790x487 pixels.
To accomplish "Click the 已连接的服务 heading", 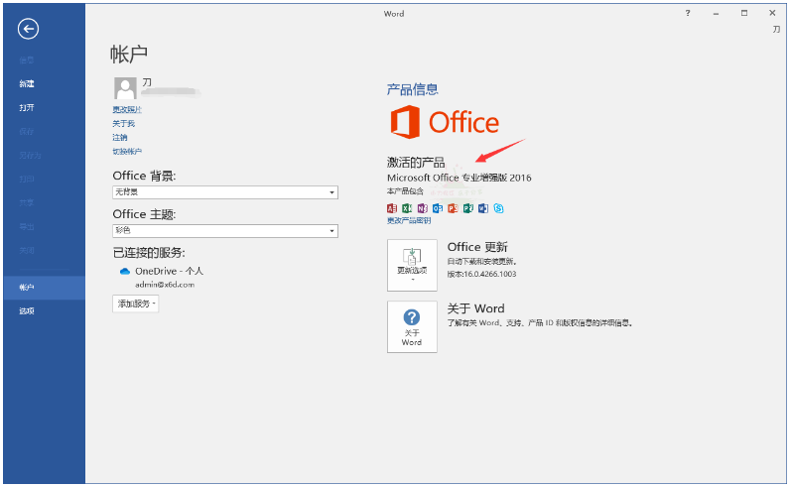I will 149,252.
